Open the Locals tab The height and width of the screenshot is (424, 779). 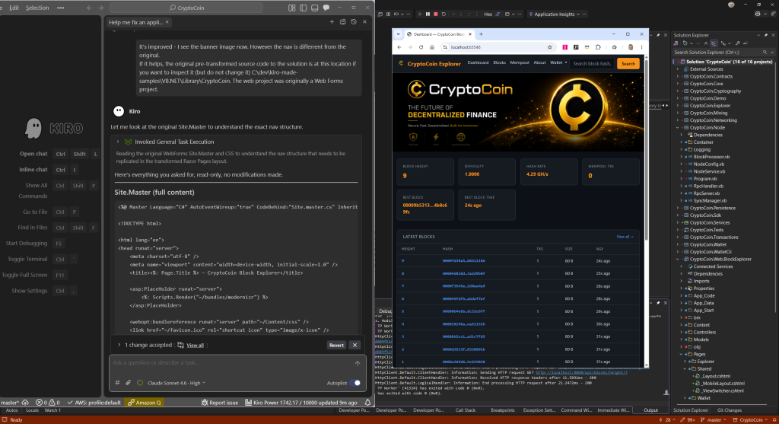tap(32, 410)
